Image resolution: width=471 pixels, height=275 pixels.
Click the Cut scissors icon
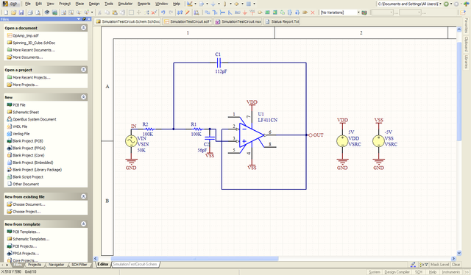pos(99,12)
